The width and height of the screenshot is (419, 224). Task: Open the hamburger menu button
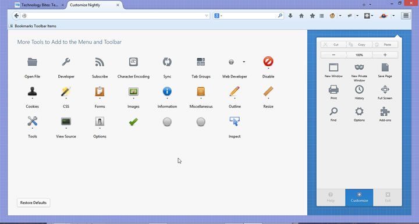406,16
